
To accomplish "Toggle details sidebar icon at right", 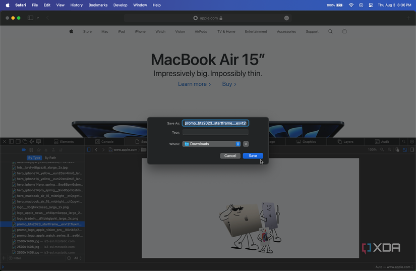I will 412,150.
